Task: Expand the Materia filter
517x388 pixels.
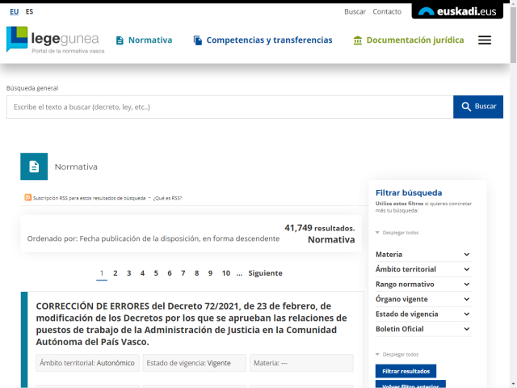Action: 423,255
